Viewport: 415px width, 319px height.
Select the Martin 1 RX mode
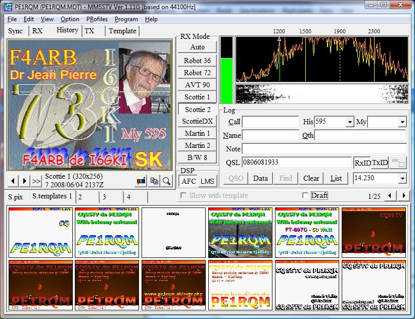[197, 133]
